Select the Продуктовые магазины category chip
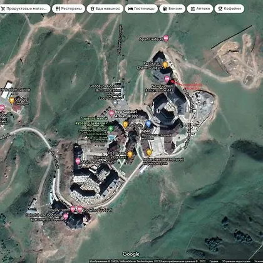 click(x=24, y=9)
